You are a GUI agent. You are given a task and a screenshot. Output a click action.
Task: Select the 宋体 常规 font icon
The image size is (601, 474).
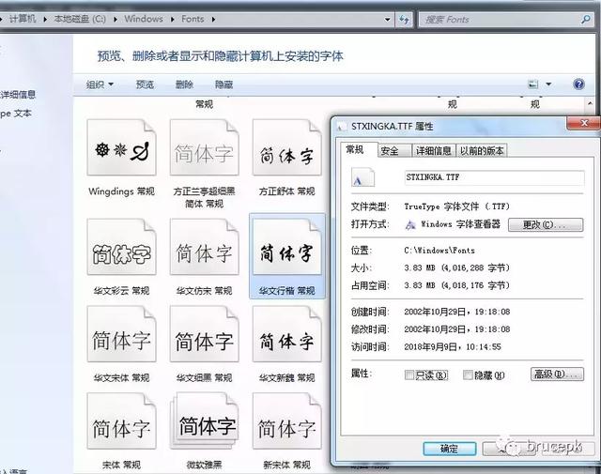pyautogui.click(x=121, y=420)
